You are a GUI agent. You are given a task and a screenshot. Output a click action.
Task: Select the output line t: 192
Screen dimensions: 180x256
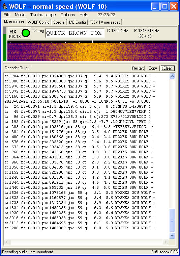[x=78, y=122]
